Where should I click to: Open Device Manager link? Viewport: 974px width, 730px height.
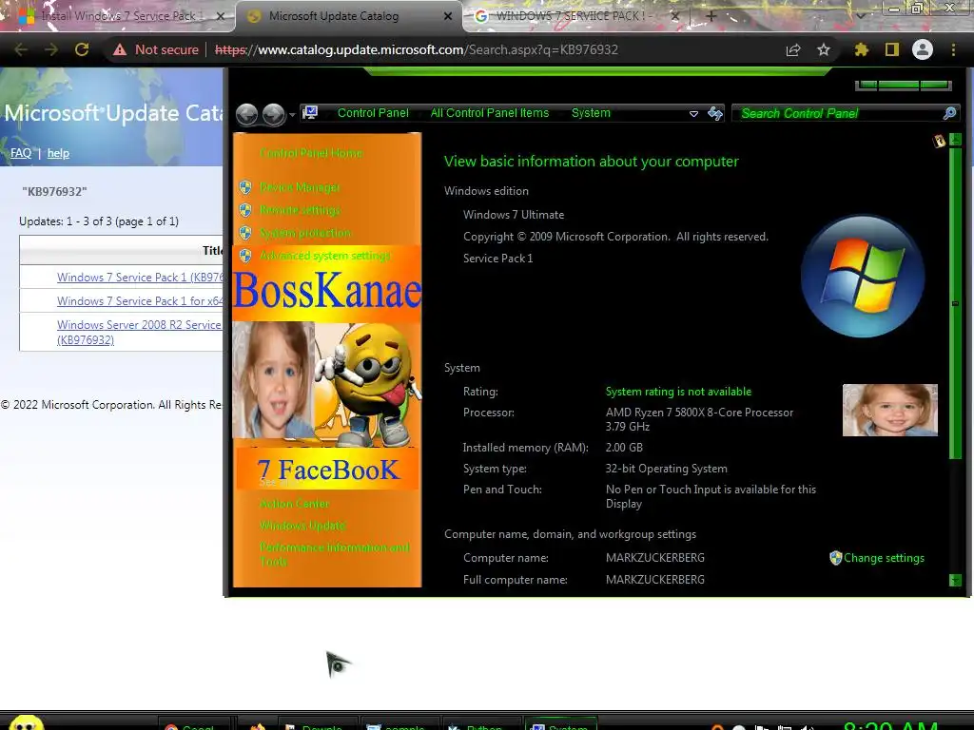tap(300, 187)
